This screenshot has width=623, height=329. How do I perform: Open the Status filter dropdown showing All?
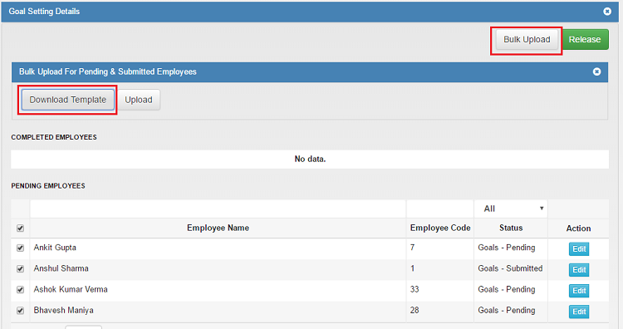tap(511, 209)
